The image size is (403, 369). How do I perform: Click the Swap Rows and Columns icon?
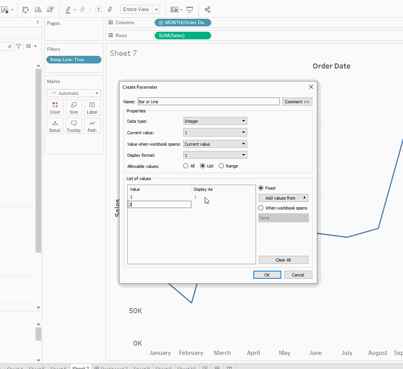click(25, 10)
